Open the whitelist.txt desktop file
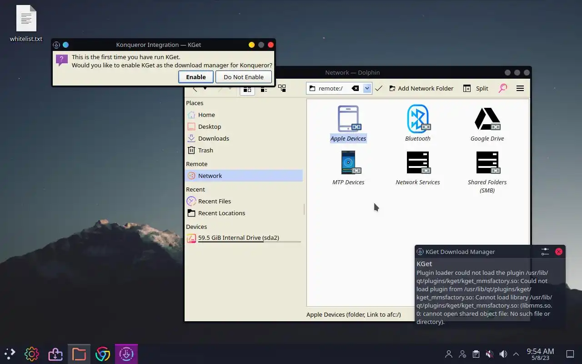 pos(26,23)
